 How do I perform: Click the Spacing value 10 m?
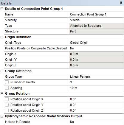[x=96, y=88]
